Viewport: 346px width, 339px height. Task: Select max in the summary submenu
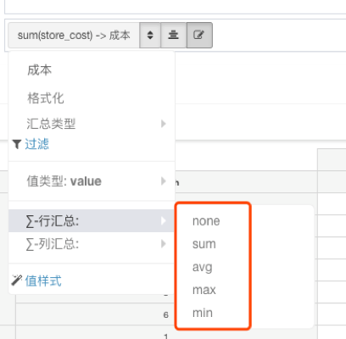click(x=204, y=290)
